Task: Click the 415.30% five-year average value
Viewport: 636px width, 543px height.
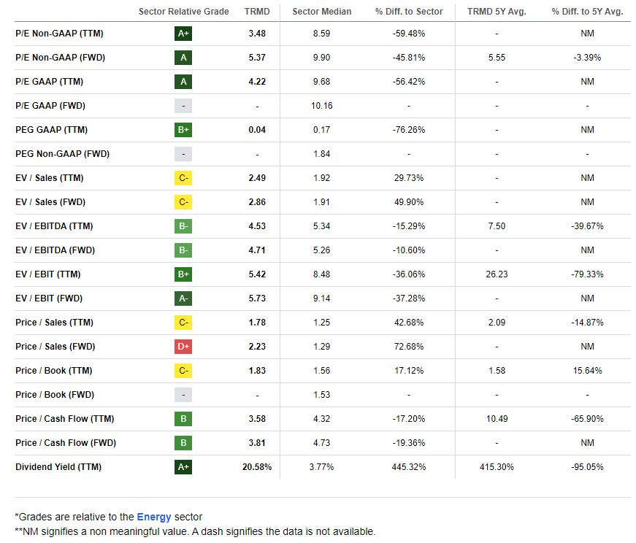Action: pyautogui.click(x=497, y=467)
